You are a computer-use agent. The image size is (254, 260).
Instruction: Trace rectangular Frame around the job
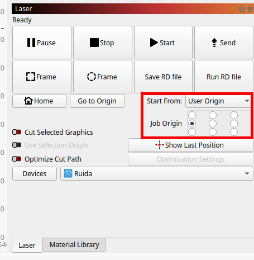click(42, 77)
